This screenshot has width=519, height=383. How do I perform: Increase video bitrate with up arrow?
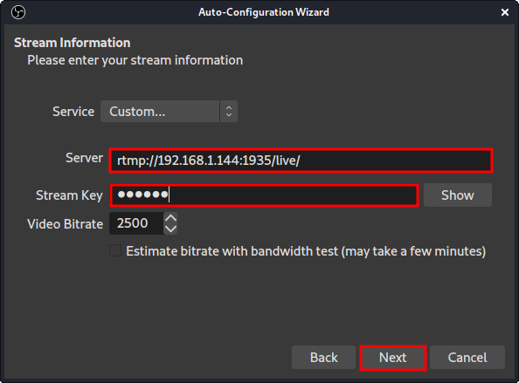click(x=170, y=218)
